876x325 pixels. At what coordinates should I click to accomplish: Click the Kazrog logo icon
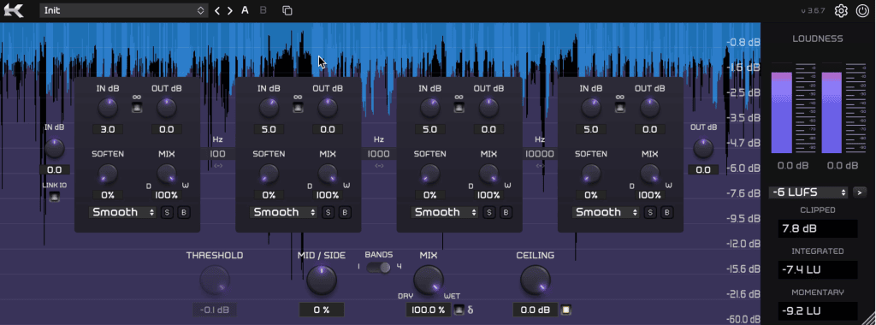[x=14, y=10]
